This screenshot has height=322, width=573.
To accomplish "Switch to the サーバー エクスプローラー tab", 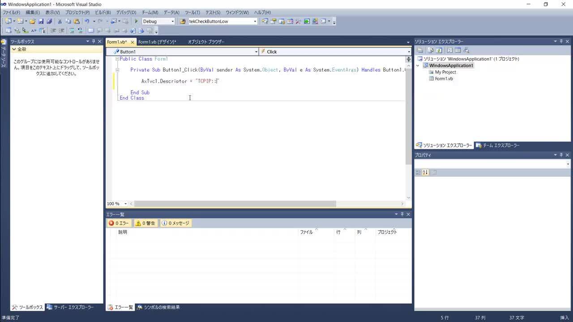I will [70, 307].
